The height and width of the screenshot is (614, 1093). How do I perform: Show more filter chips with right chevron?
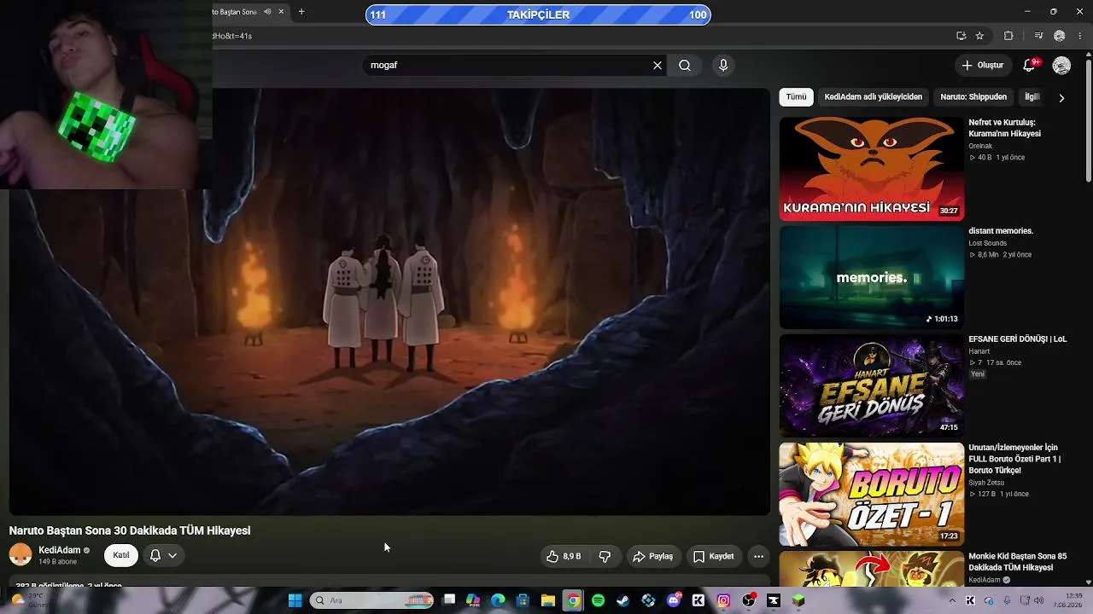click(1061, 98)
